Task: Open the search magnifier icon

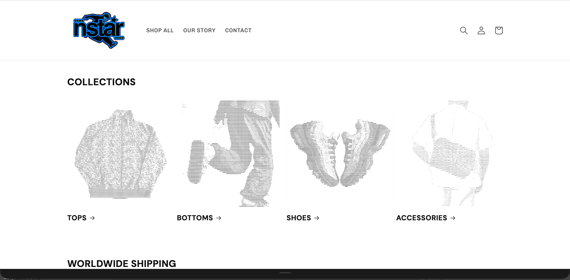Action: 464,30
